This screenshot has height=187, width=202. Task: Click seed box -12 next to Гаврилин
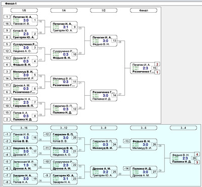click(47, 134)
